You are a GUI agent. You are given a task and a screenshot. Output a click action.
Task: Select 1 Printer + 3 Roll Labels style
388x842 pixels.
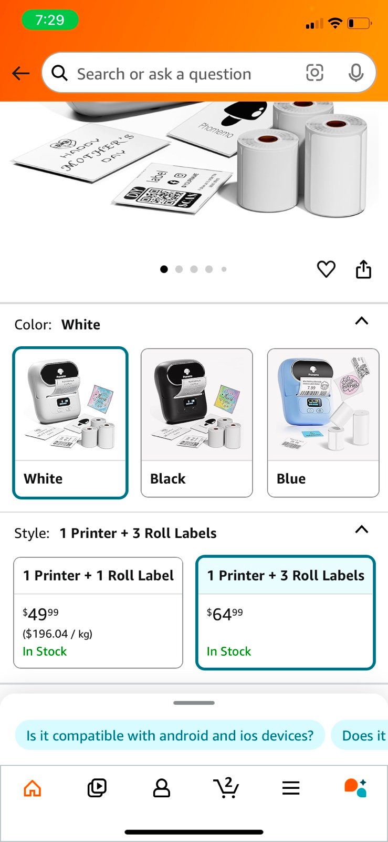[286, 613]
